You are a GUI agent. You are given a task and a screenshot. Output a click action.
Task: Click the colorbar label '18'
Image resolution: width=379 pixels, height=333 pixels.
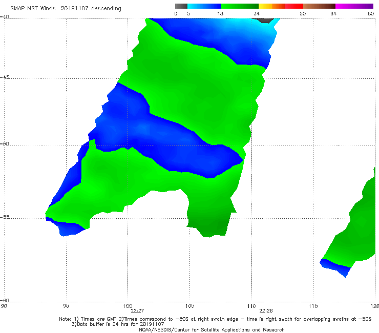tap(220, 13)
